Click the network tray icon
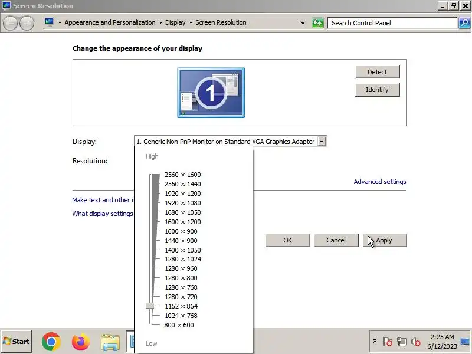 pos(402,342)
